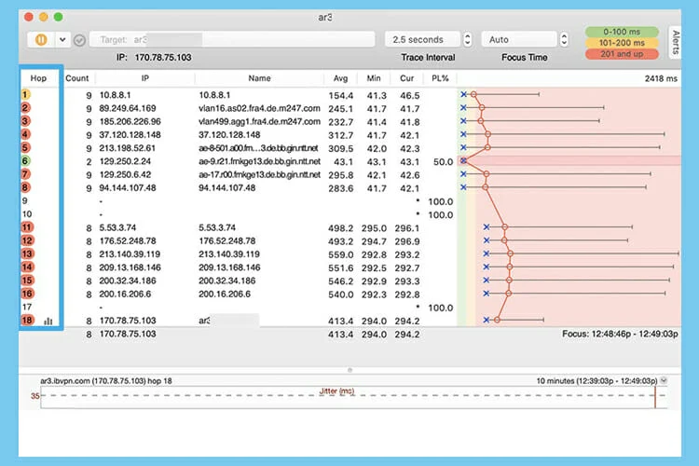The image size is (699, 466).
Task: Click the graph point circle for hop 13
Action: tap(510, 254)
